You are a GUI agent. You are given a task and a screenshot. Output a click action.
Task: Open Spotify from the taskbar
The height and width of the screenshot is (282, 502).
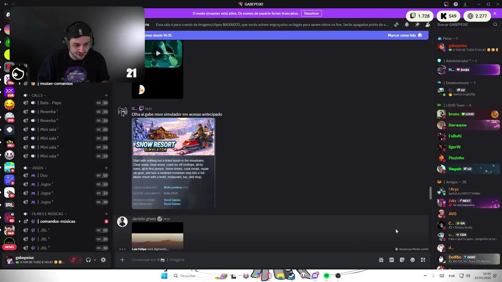tap(326, 276)
